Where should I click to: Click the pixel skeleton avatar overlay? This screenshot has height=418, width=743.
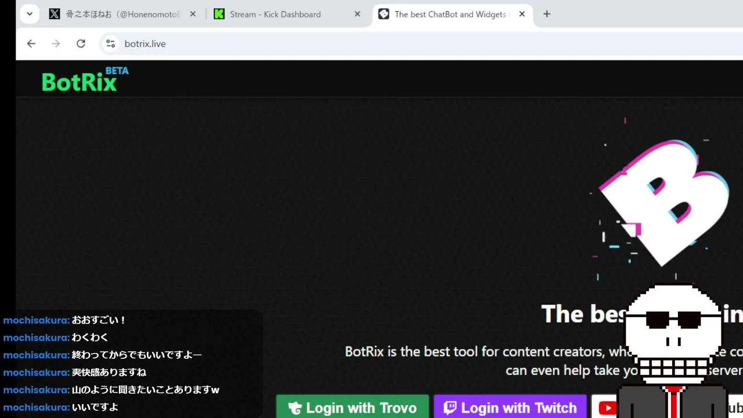673,351
